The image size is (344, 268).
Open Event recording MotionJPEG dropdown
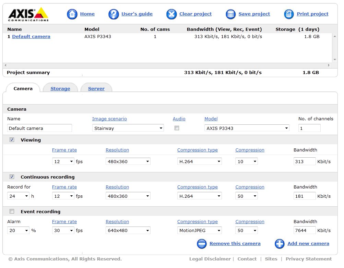pyautogui.click(x=200, y=230)
